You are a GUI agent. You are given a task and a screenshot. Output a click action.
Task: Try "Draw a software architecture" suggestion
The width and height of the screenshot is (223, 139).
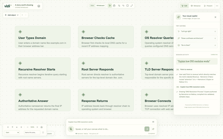click(197, 38)
